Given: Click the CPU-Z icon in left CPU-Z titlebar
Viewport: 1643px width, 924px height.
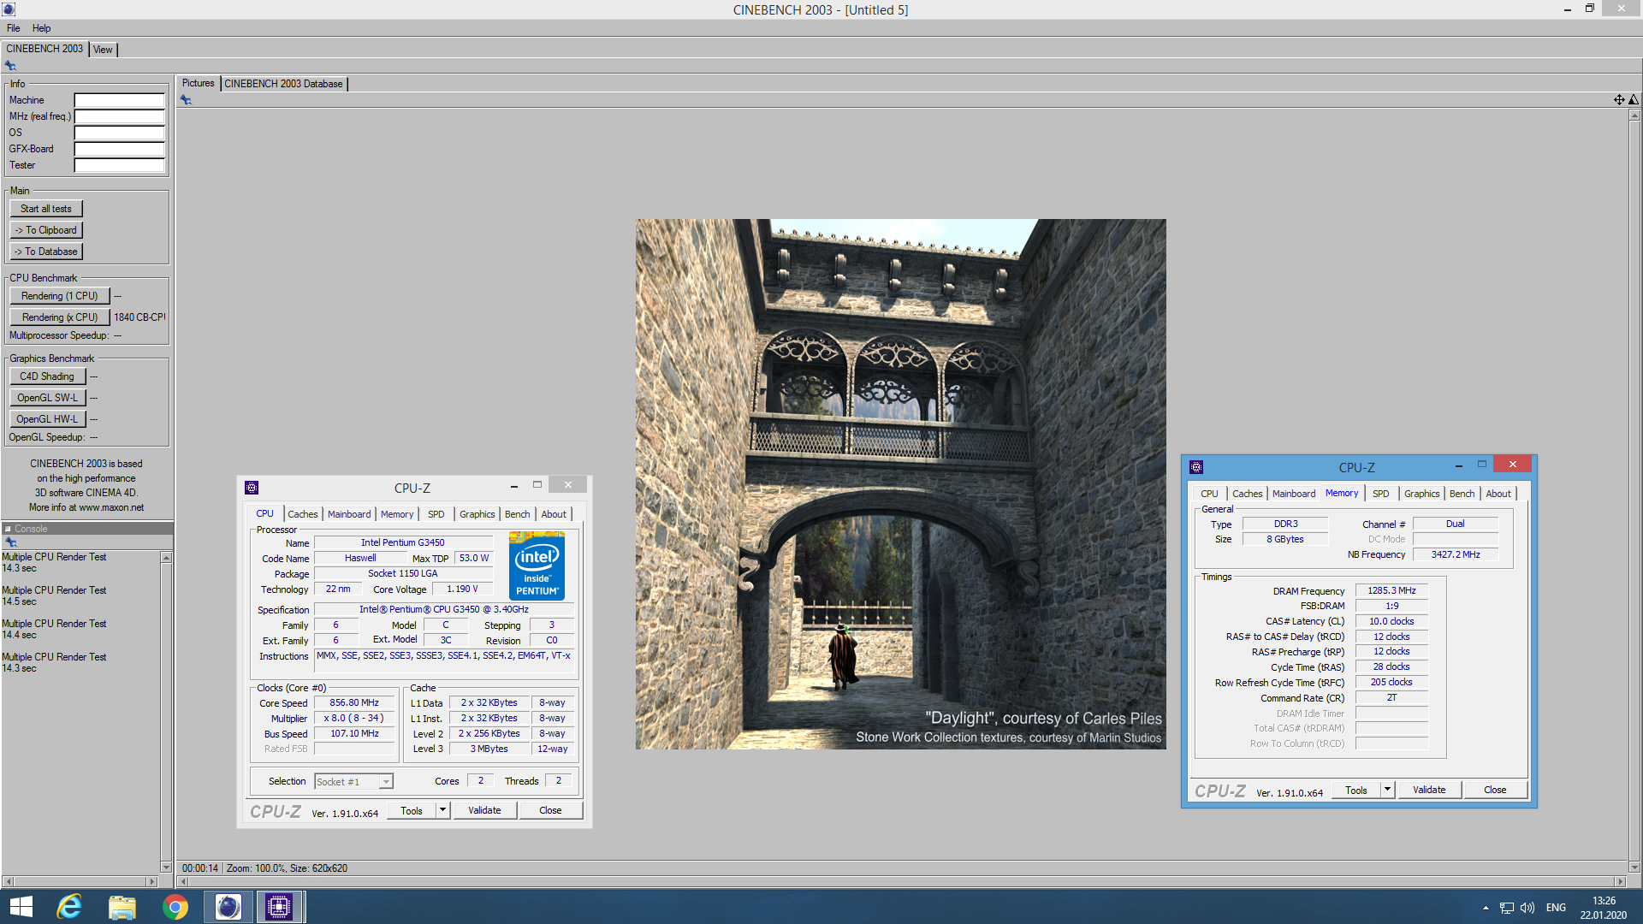Looking at the screenshot, I should pos(252,488).
